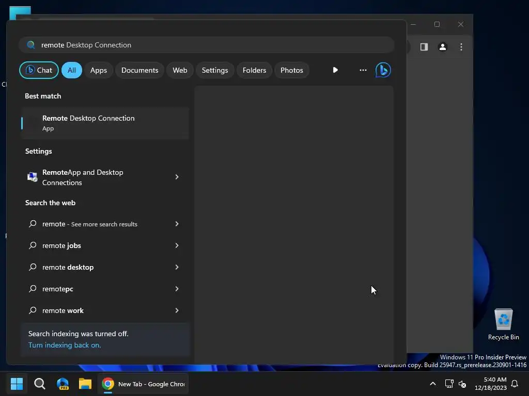The height and width of the screenshot is (396, 529).
Task: Select the remotepc web suggestion
Action: 105,289
